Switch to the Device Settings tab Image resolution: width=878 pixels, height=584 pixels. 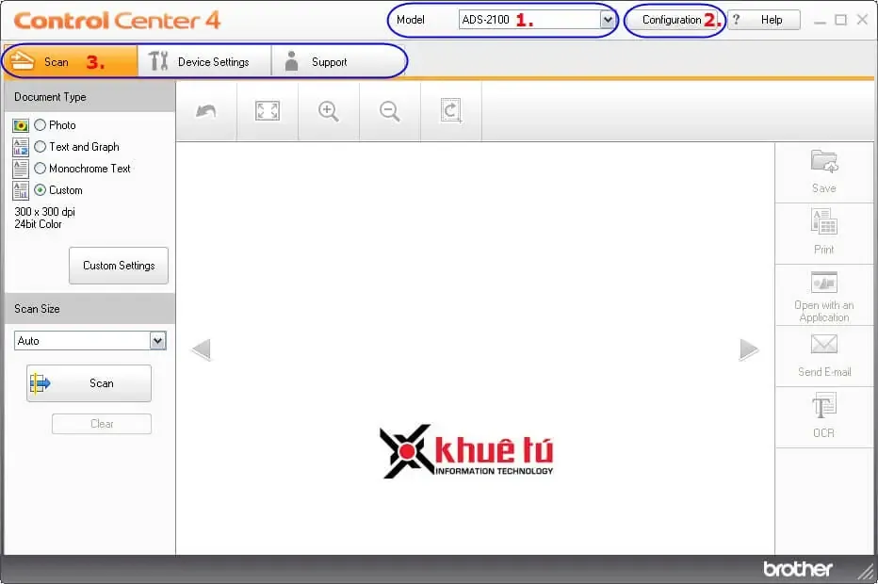pos(203,62)
